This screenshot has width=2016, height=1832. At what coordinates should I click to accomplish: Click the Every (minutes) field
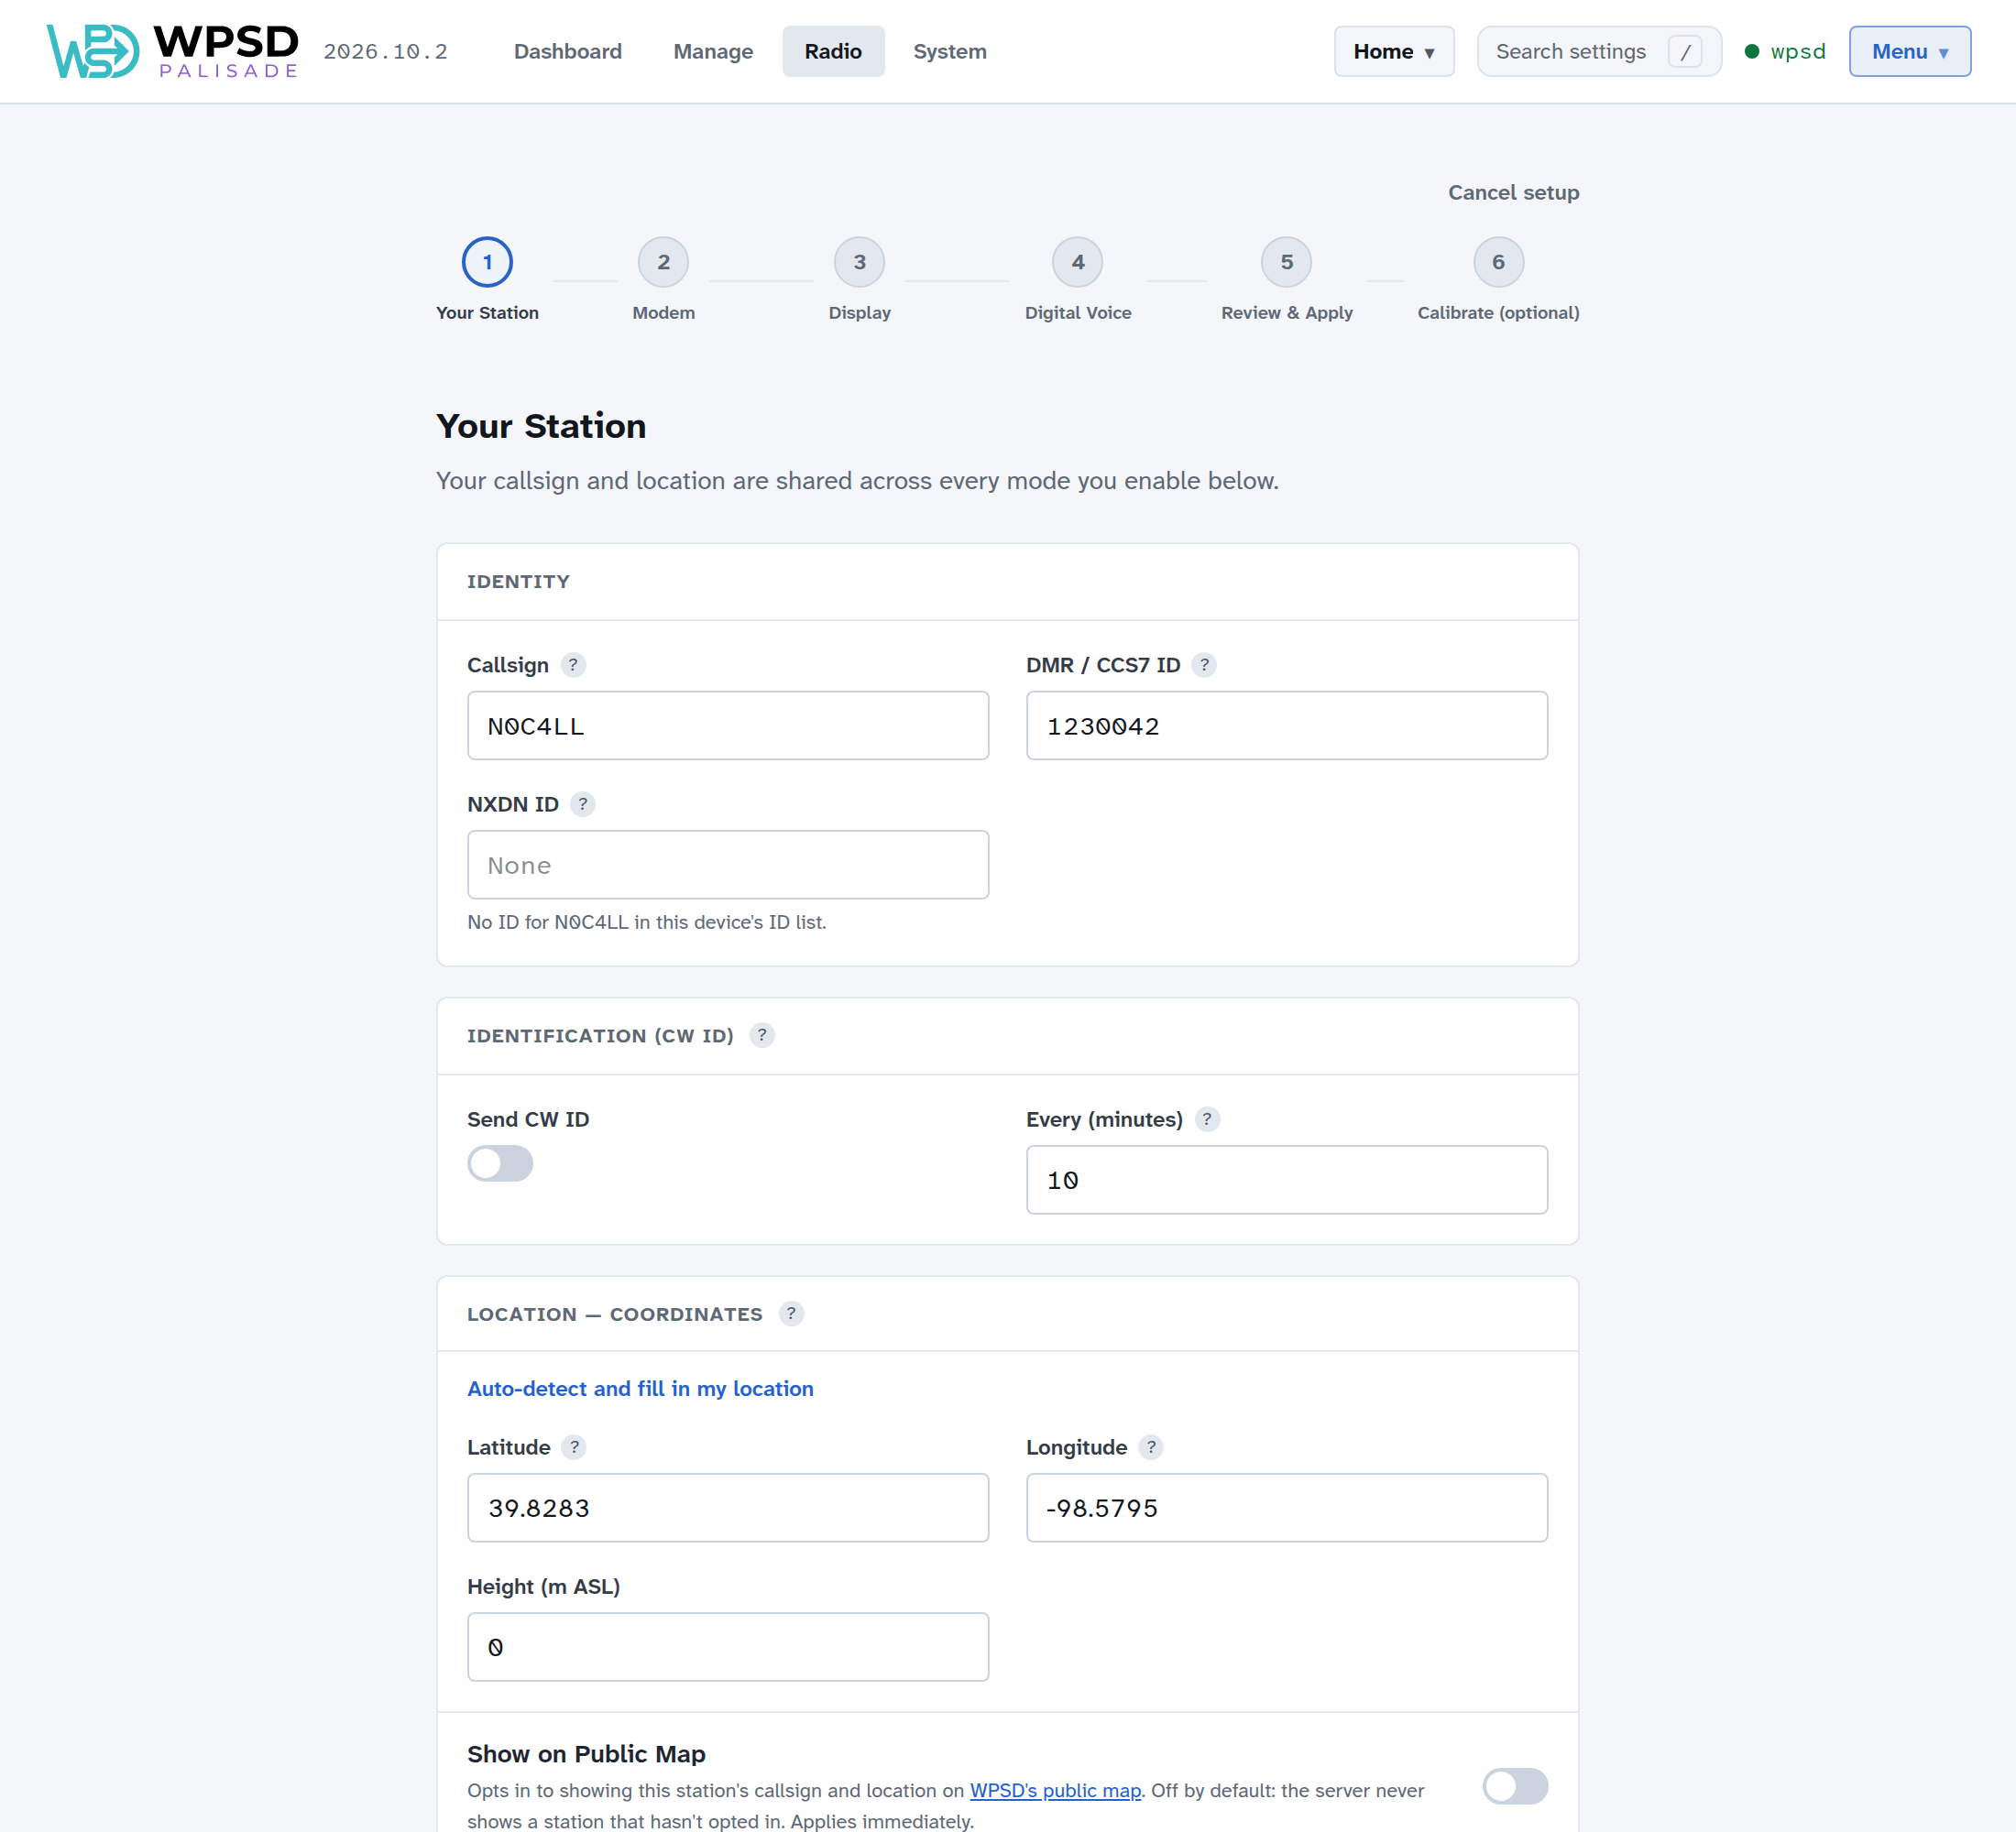coord(1286,1180)
